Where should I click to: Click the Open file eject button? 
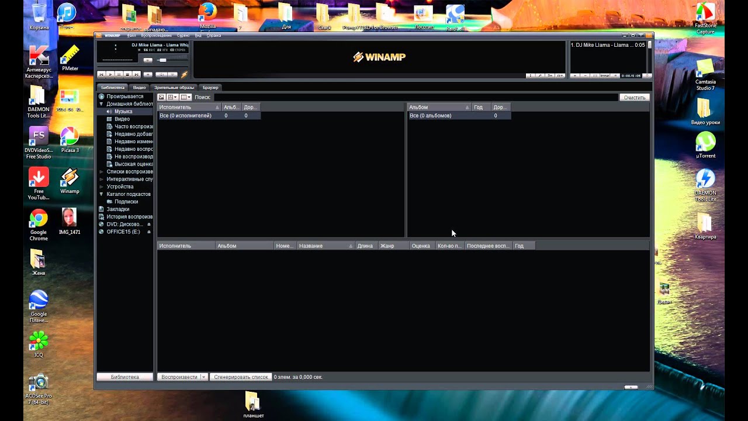pos(148,75)
